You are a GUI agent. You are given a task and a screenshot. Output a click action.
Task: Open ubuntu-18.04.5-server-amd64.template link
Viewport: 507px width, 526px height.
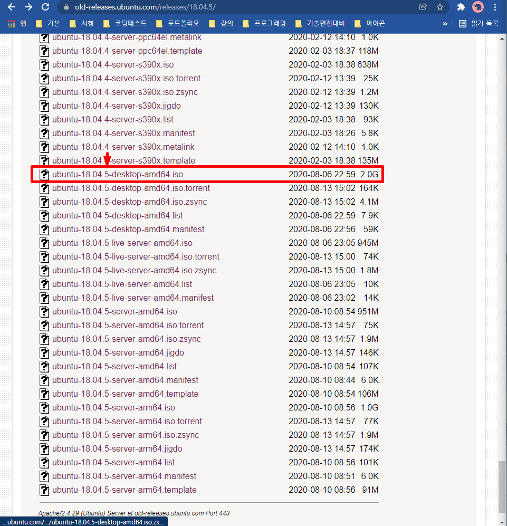125,394
